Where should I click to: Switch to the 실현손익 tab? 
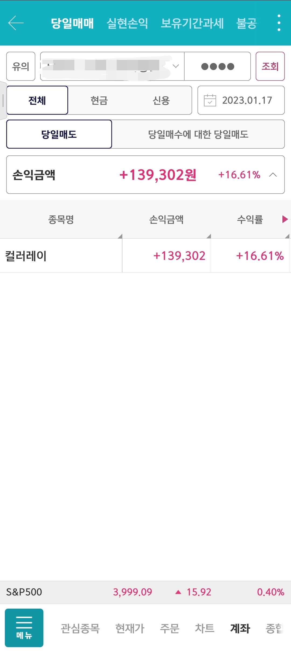127,23
